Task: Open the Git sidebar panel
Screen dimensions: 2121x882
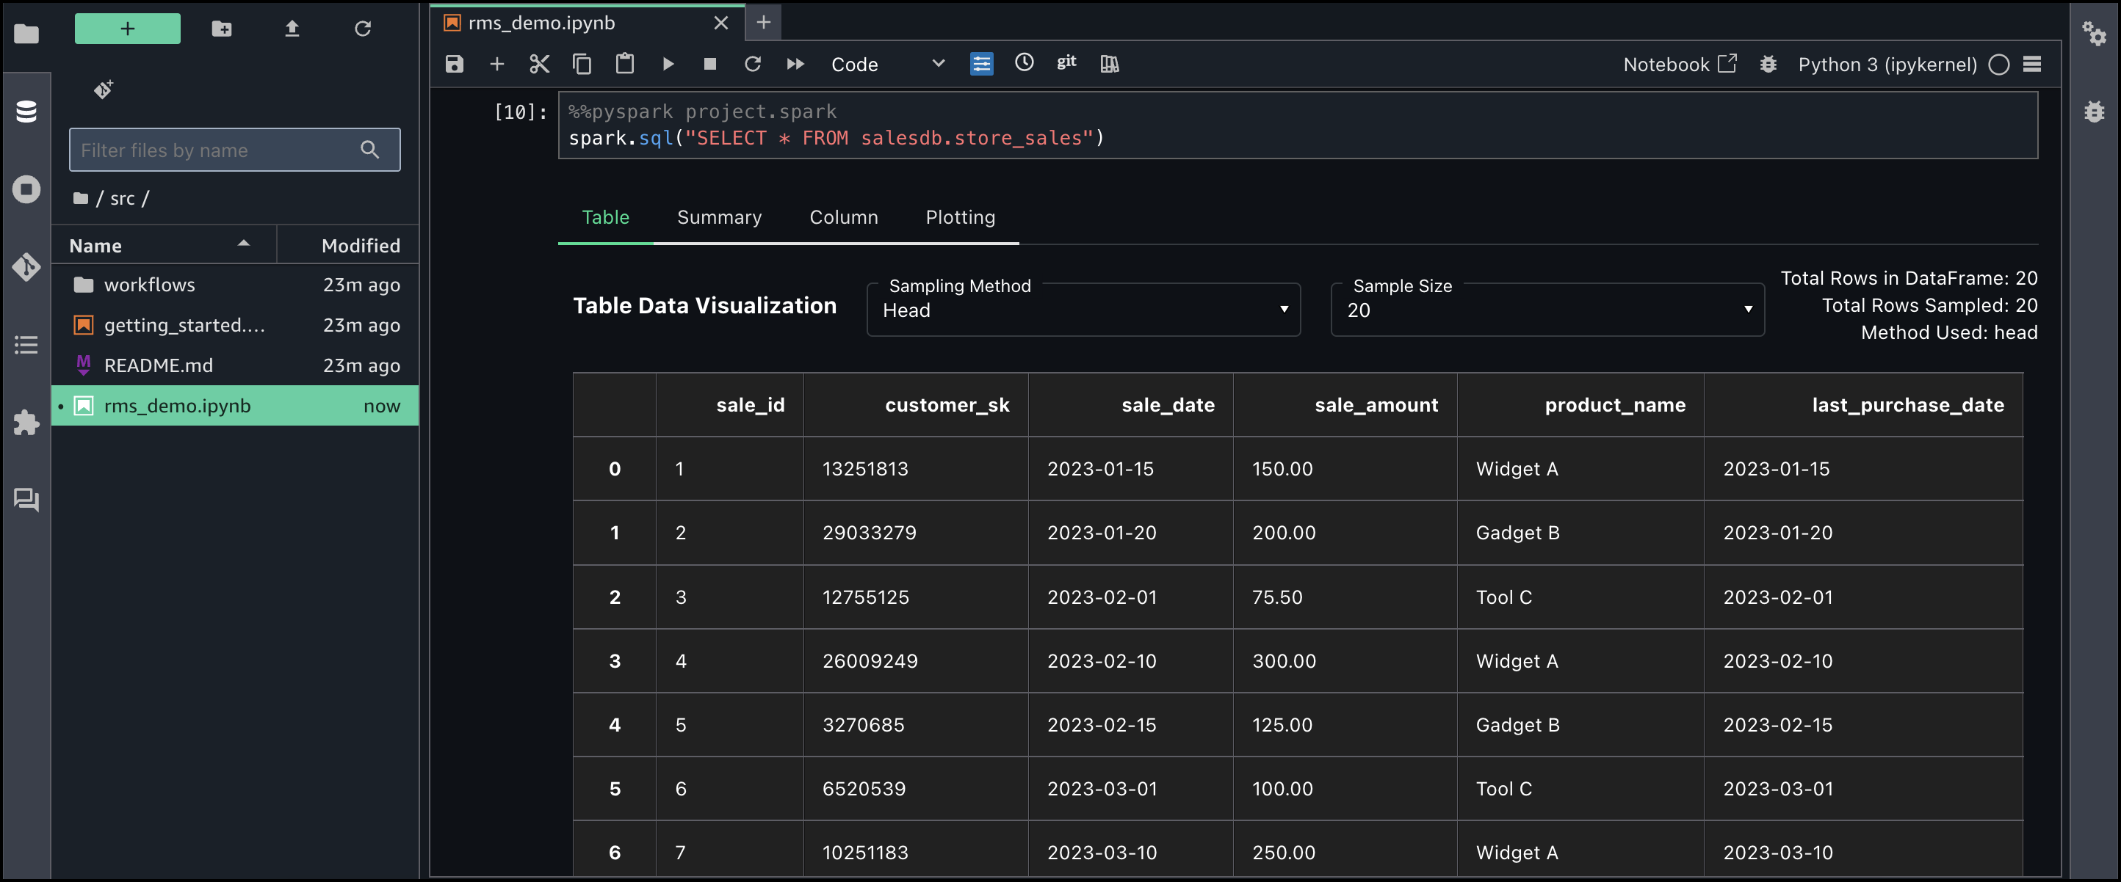Action: 26,266
